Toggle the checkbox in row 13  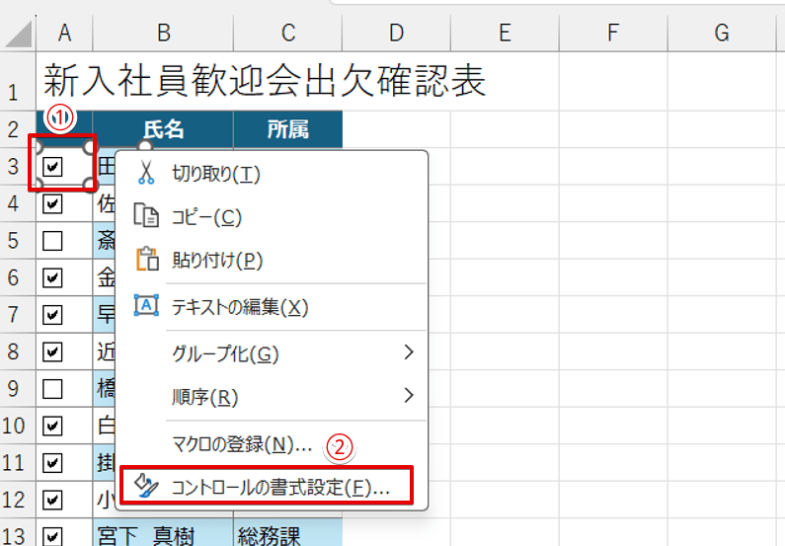52,536
